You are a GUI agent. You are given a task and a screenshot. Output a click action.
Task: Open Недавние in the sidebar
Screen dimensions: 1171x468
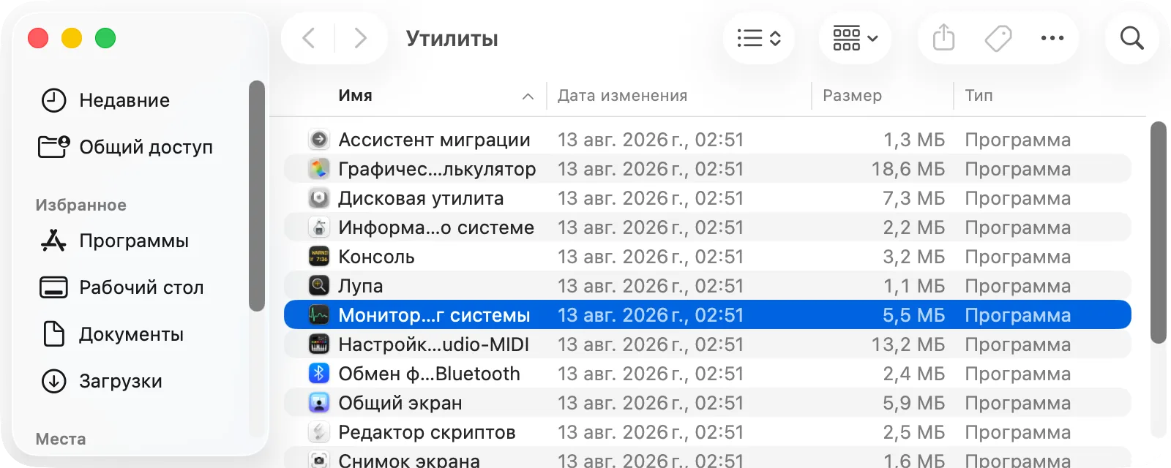[x=124, y=100]
